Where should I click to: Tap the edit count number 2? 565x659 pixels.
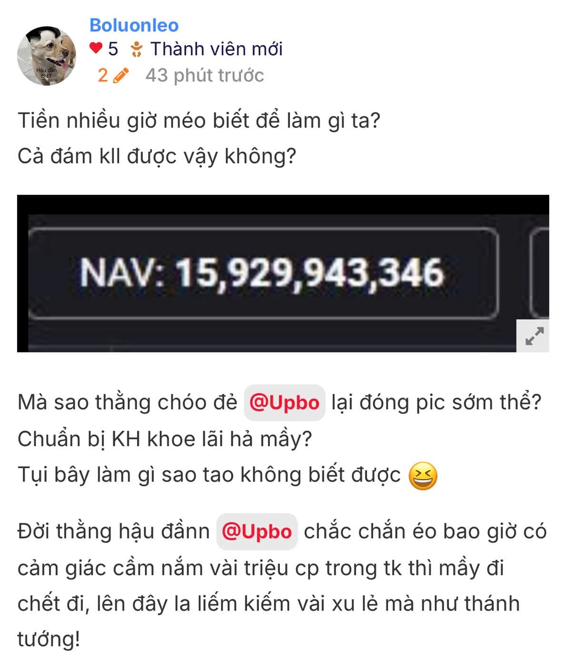click(103, 75)
